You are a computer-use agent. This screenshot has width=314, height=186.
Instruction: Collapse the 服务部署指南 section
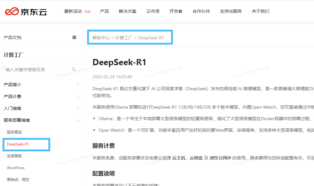click(x=42, y=120)
